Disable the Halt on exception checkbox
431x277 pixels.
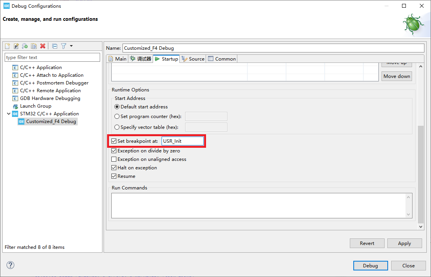[x=114, y=168]
